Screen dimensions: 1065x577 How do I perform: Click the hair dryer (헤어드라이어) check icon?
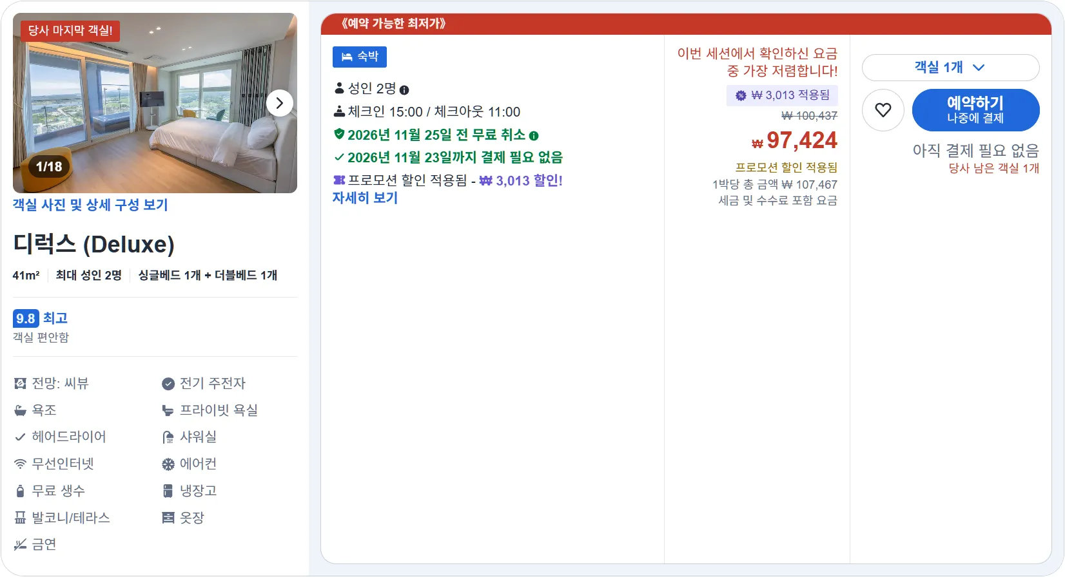(x=20, y=437)
